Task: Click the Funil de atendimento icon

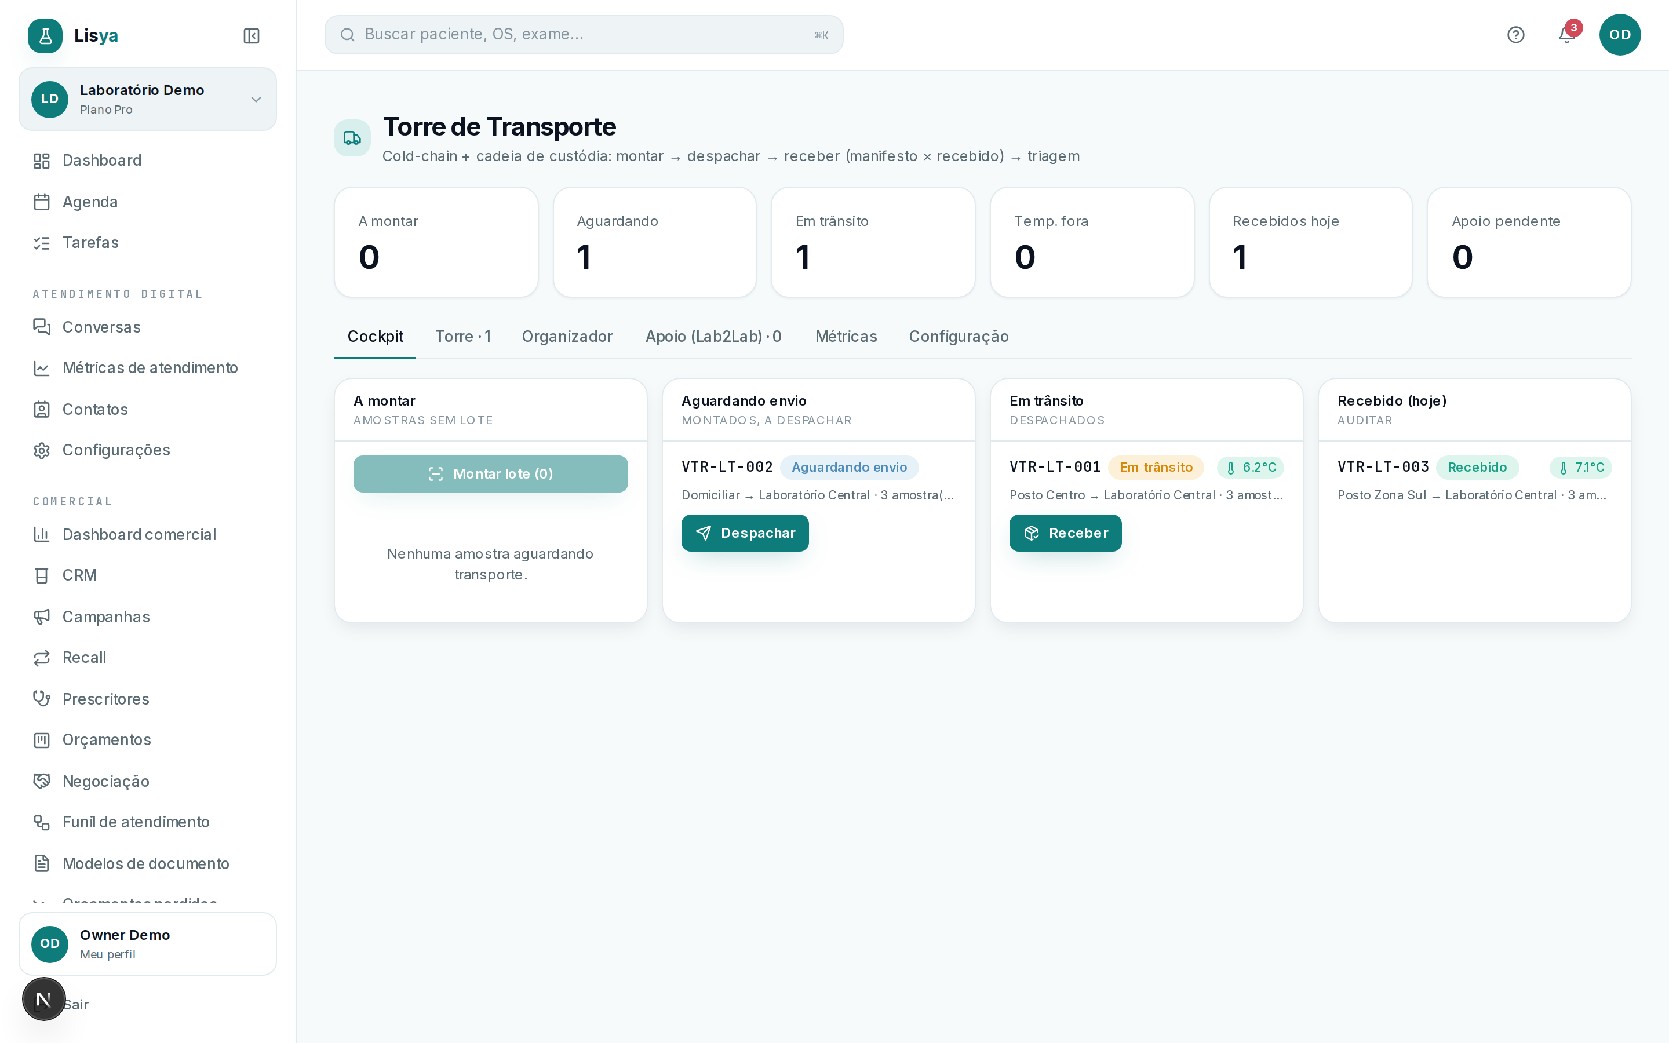Action: [x=41, y=822]
